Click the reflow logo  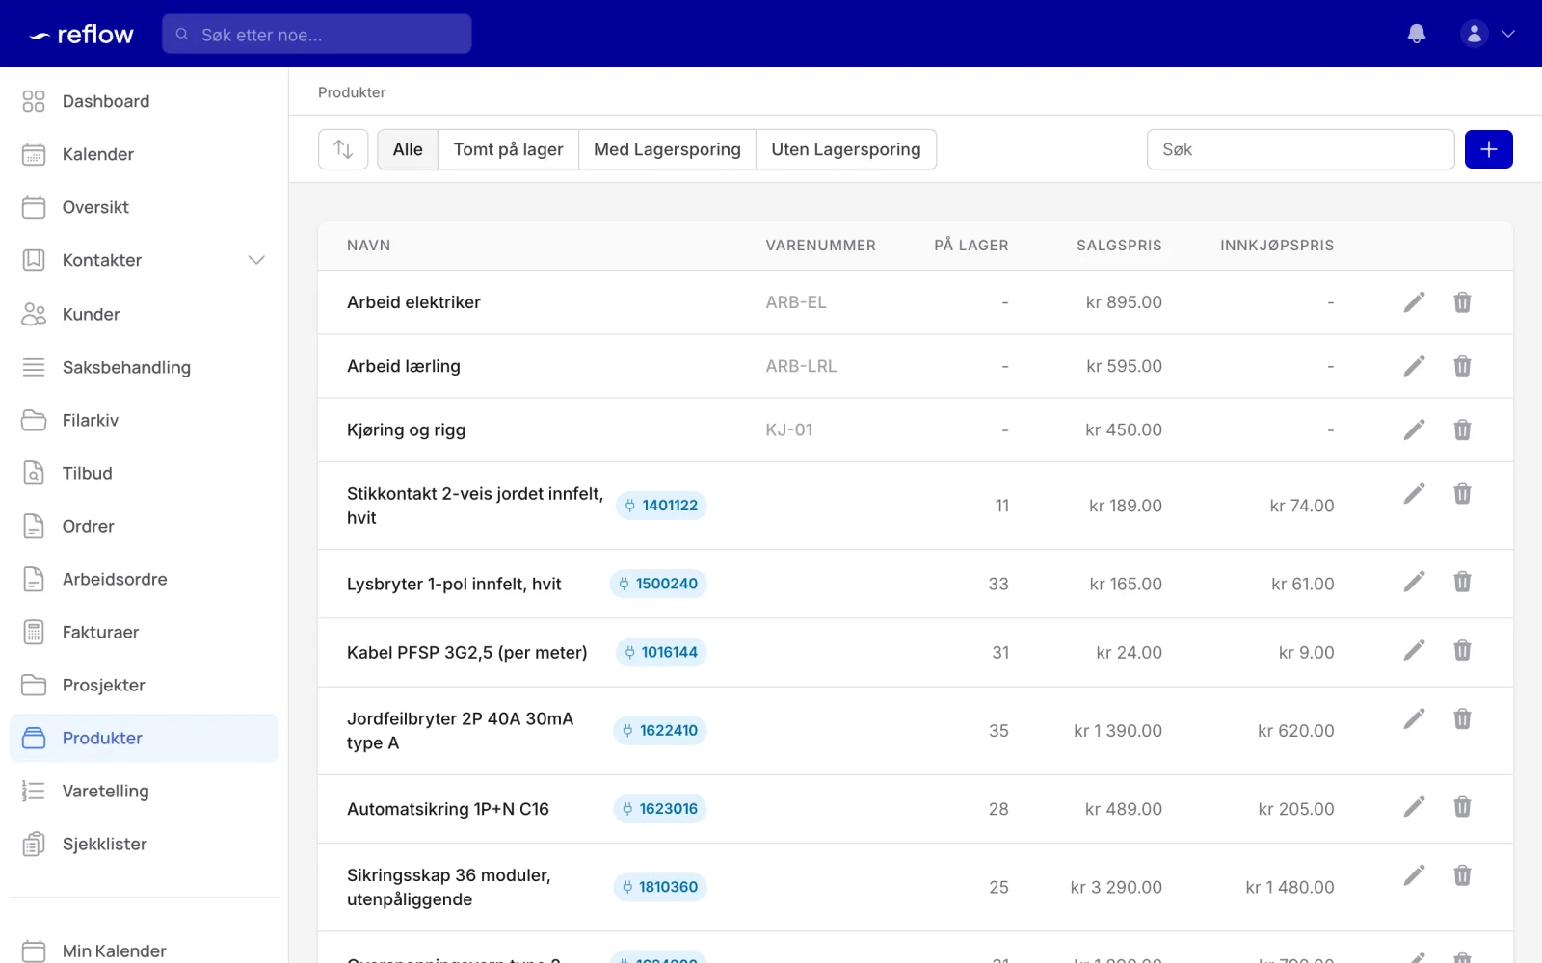coord(82,35)
